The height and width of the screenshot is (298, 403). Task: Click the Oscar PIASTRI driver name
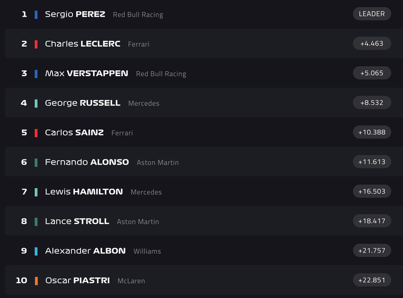point(77,280)
